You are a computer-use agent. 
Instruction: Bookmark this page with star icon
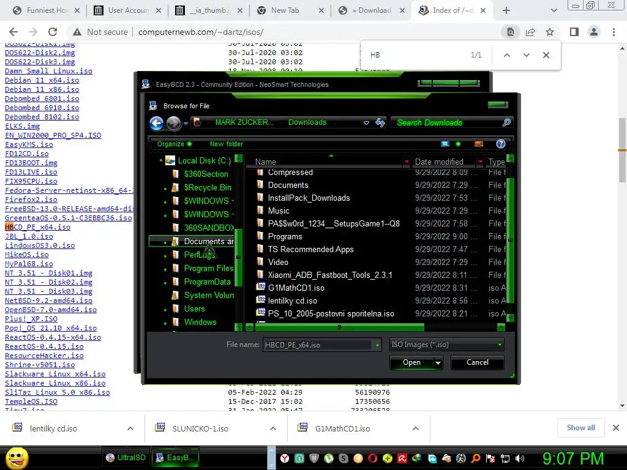[x=550, y=32]
